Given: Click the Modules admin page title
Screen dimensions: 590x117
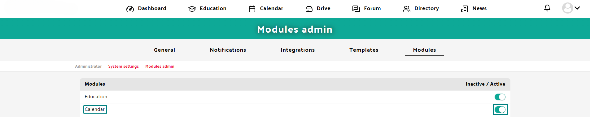Looking at the screenshot, I should coord(295,29).
